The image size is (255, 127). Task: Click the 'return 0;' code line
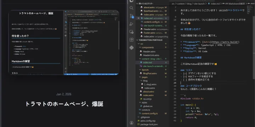coord(191,117)
